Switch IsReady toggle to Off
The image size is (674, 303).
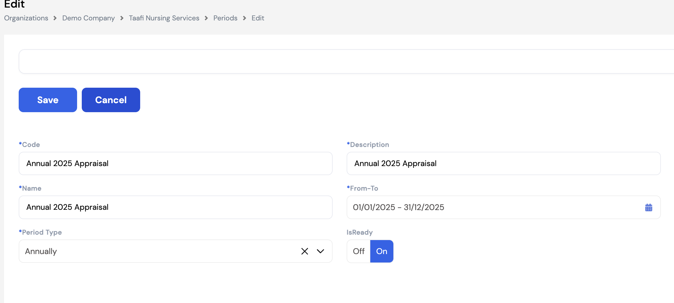click(x=359, y=251)
